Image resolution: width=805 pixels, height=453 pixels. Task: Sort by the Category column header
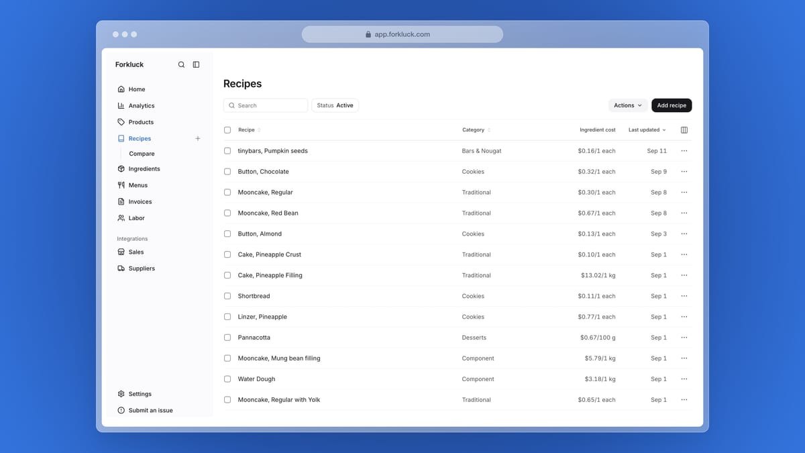point(476,130)
